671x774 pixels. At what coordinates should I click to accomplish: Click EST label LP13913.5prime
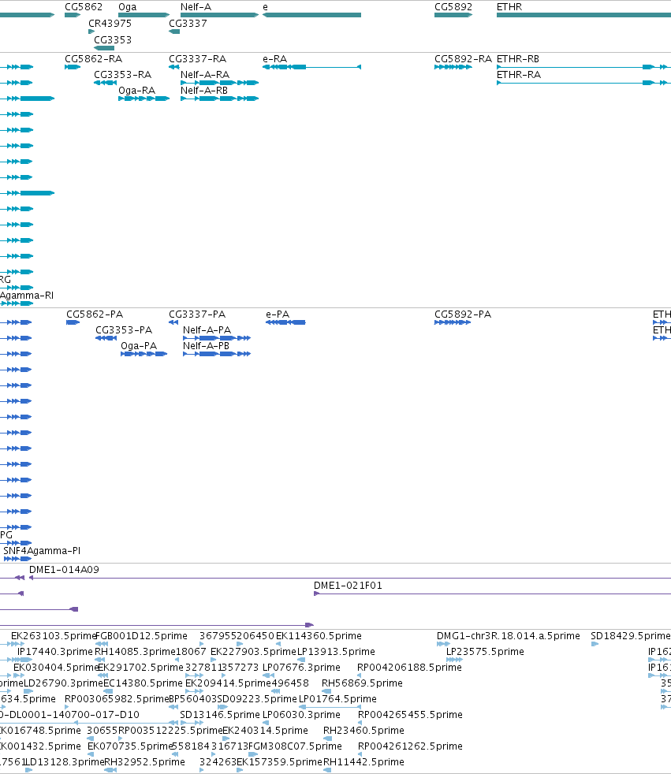click(336, 652)
